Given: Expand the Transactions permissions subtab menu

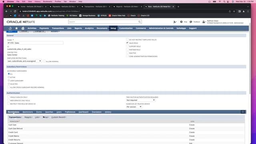Looking at the screenshot, I should (15, 117).
